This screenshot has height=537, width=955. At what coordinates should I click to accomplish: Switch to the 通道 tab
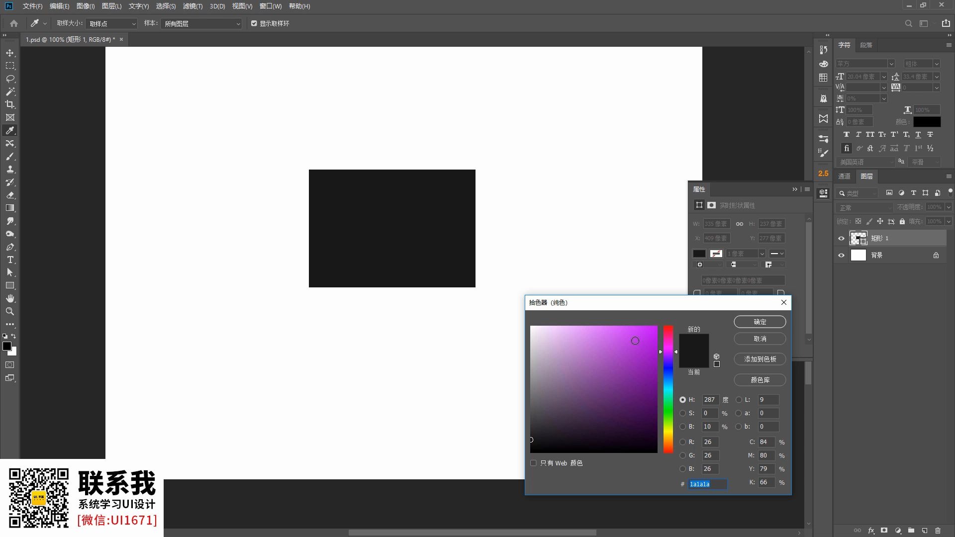tap(844, 176)
